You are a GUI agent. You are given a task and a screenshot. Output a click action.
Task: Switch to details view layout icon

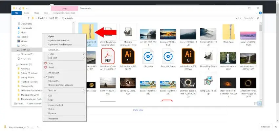255,103
